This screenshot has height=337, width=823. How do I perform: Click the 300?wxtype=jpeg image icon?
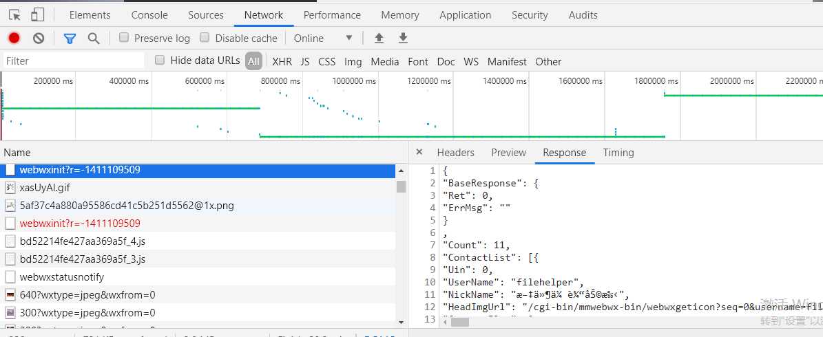[x=10, y=313]
